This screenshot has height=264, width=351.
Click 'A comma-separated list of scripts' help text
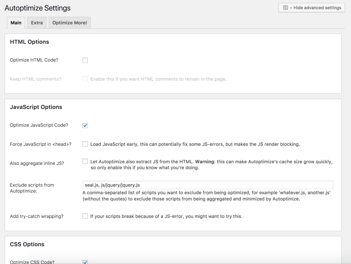(x=207, y=196)
